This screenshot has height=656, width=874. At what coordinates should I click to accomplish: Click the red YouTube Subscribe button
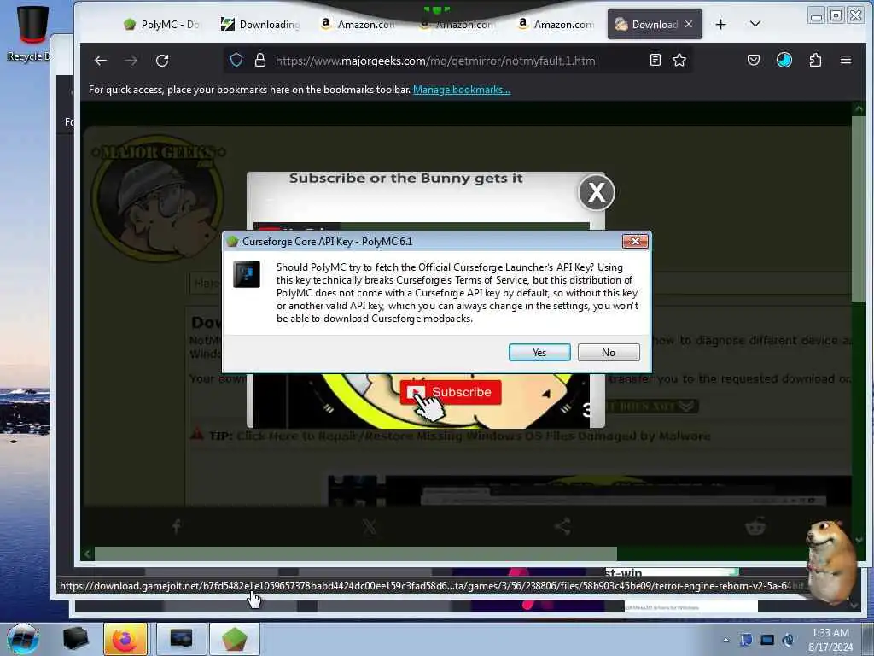pyautogui.click(x=451, y=392)
